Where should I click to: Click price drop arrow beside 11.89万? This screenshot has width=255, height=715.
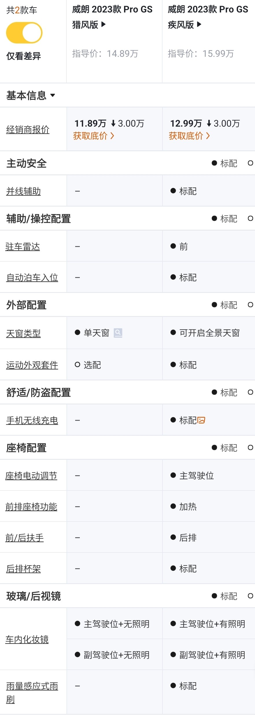tap(113, 124)
